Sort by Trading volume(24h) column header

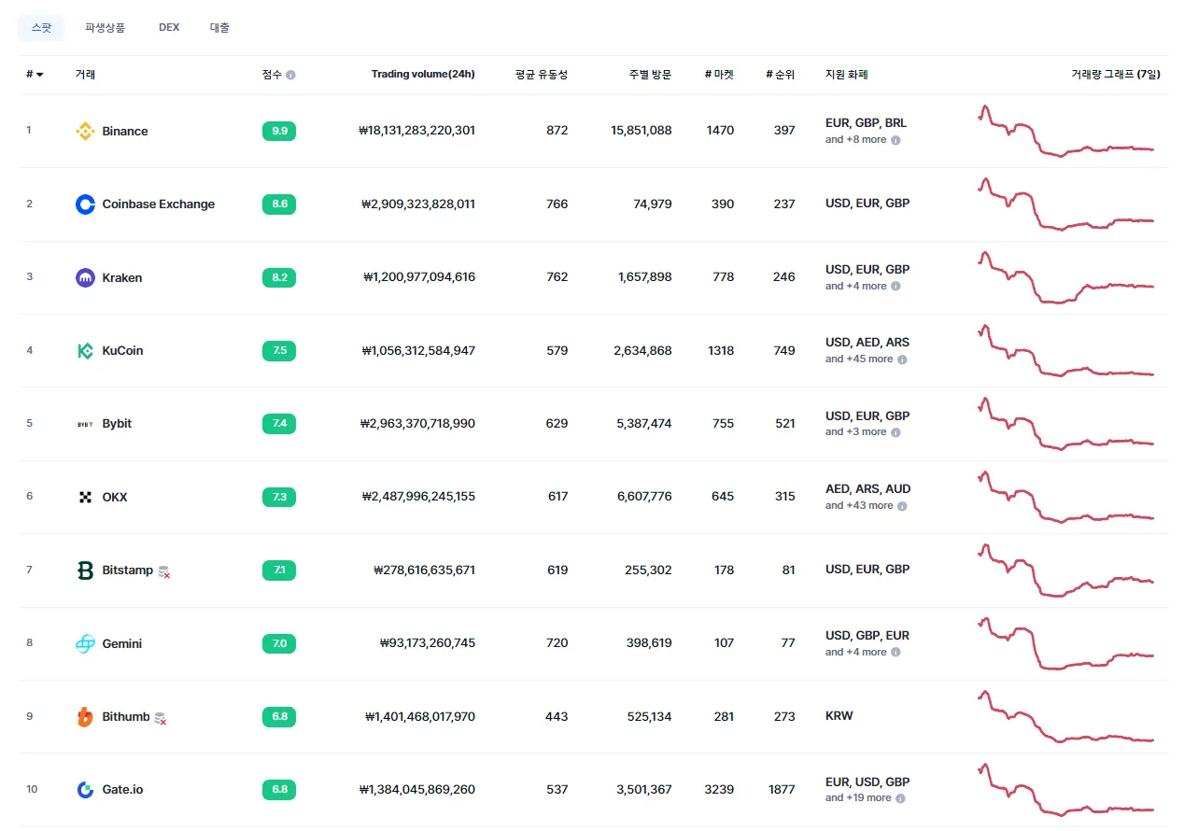tap(423, 75)
